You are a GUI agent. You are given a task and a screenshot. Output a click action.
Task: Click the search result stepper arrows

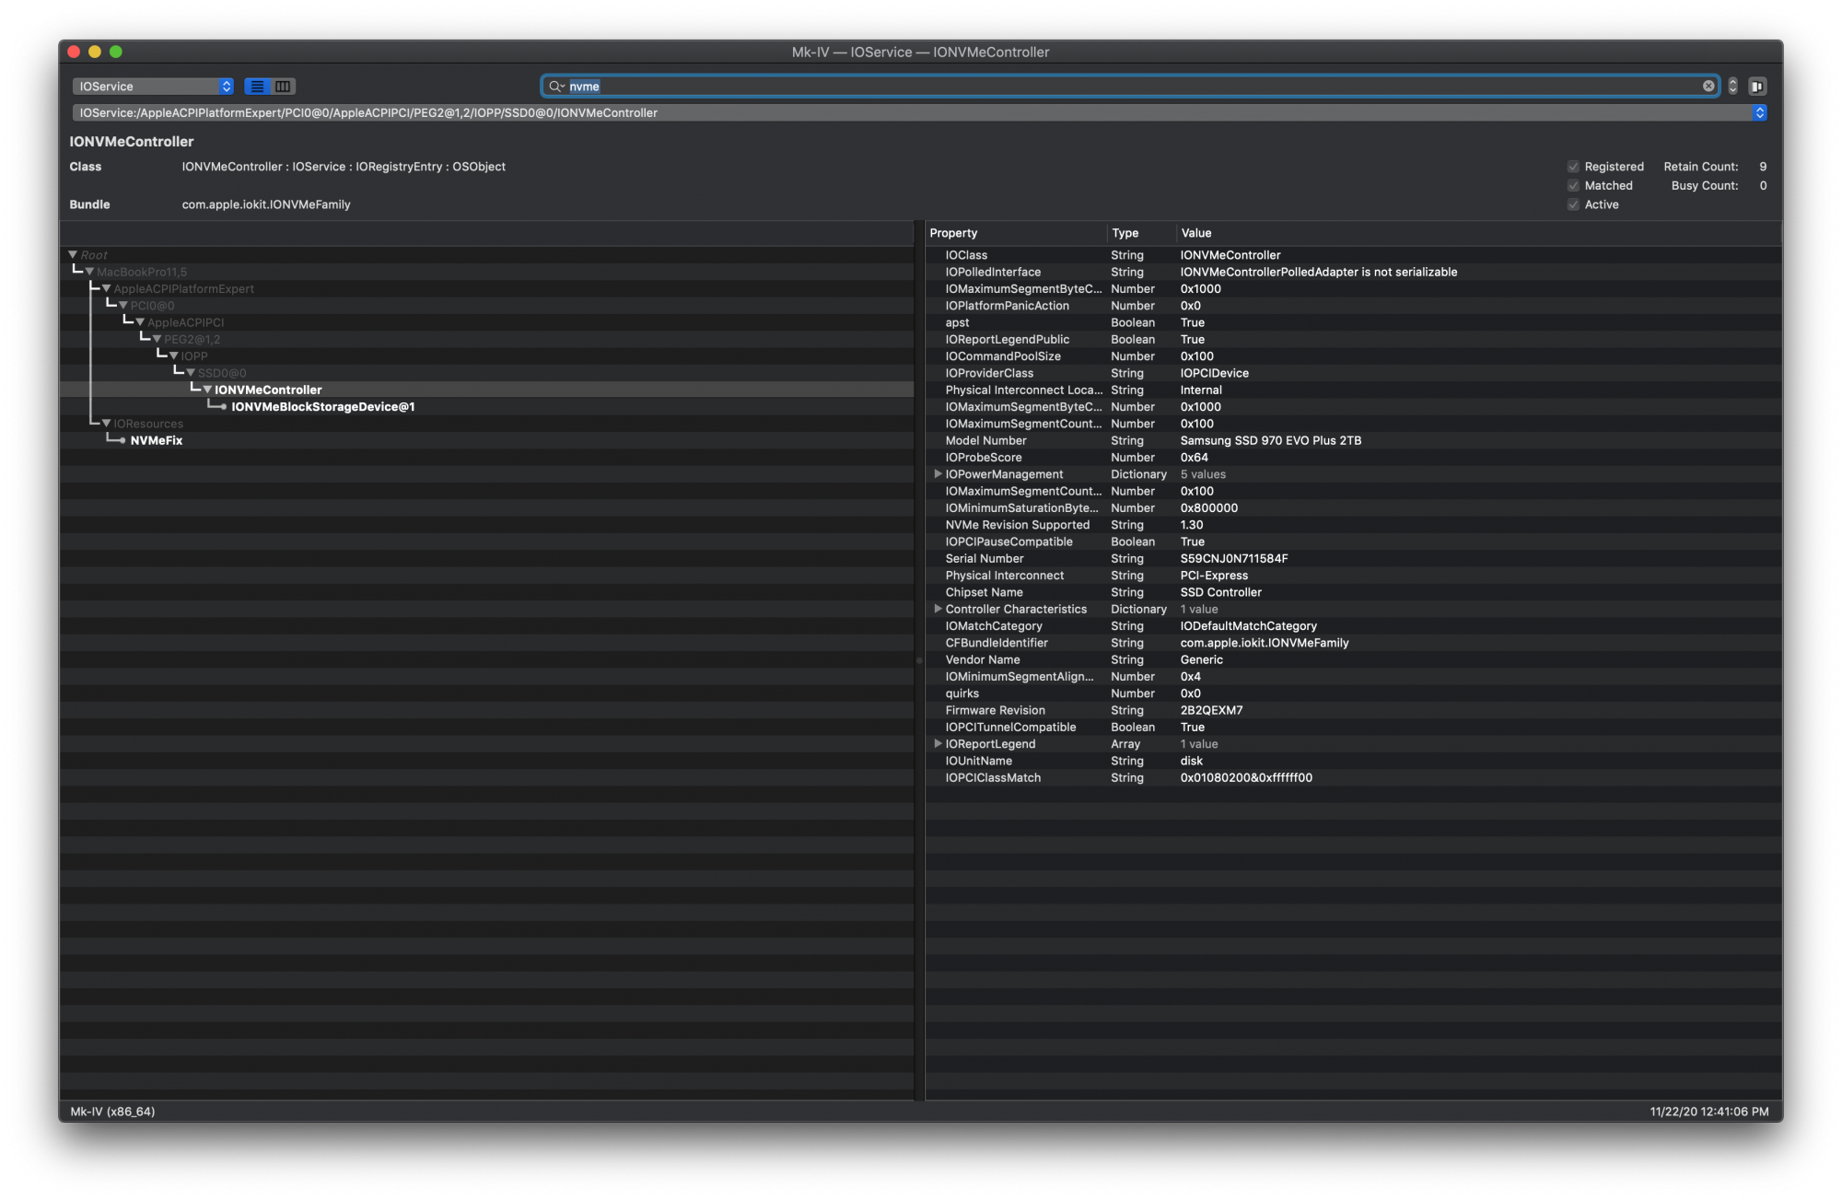coord(1732,87)
